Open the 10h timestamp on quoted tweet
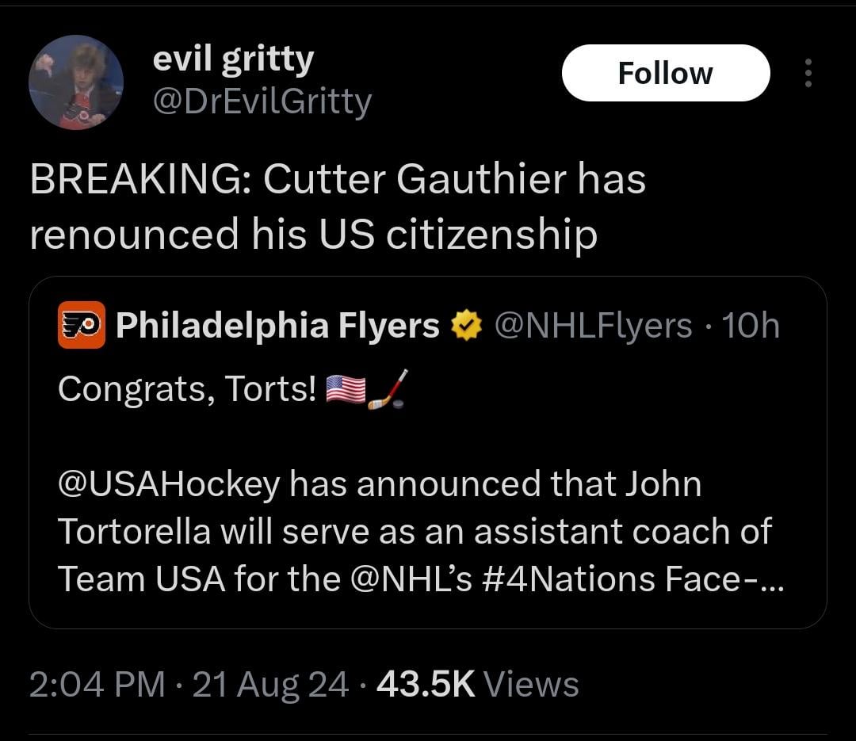 [x=751, y=326]
